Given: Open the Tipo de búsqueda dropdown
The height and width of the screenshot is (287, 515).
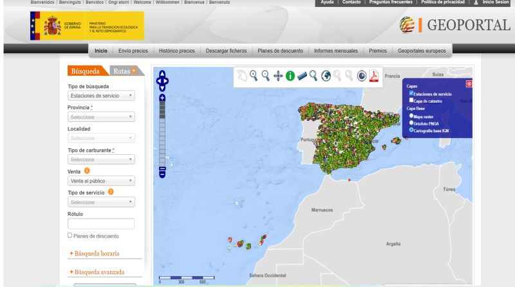Looking at the screenshot, I should (x=101, y=96).
